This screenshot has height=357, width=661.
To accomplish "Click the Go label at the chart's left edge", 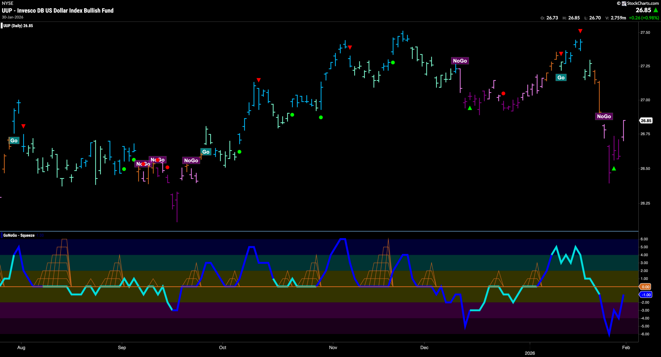I will click(x=14, y=141).
